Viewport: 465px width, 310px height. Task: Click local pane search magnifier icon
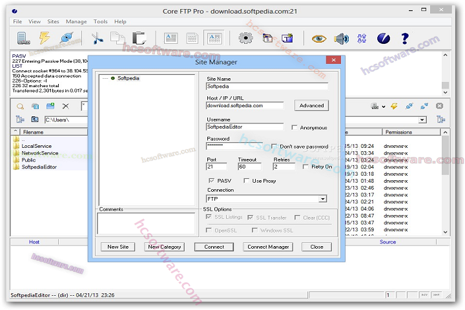pyautogui.click(x=20, y=106)
